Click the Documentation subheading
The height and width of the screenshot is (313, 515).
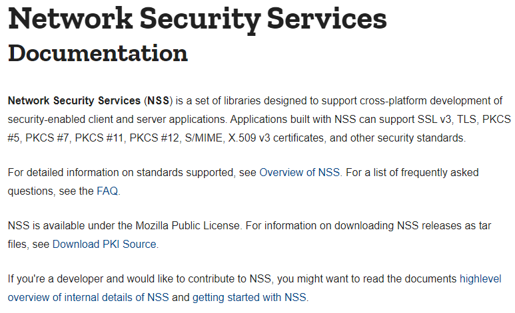click(98, 53)
